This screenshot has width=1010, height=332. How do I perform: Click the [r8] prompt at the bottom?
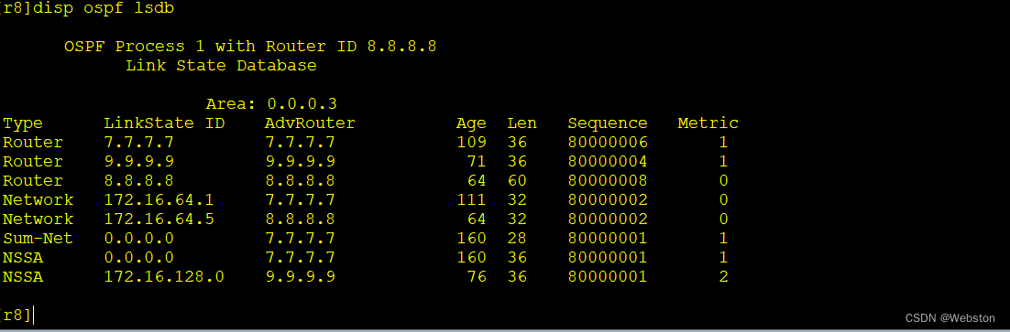(16, 316)
